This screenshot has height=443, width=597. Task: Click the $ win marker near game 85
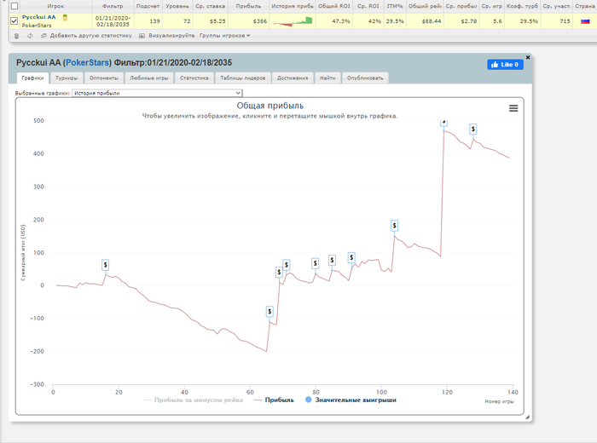[332, 260]
